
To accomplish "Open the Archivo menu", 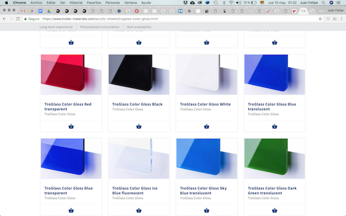I will coord(36,3).
